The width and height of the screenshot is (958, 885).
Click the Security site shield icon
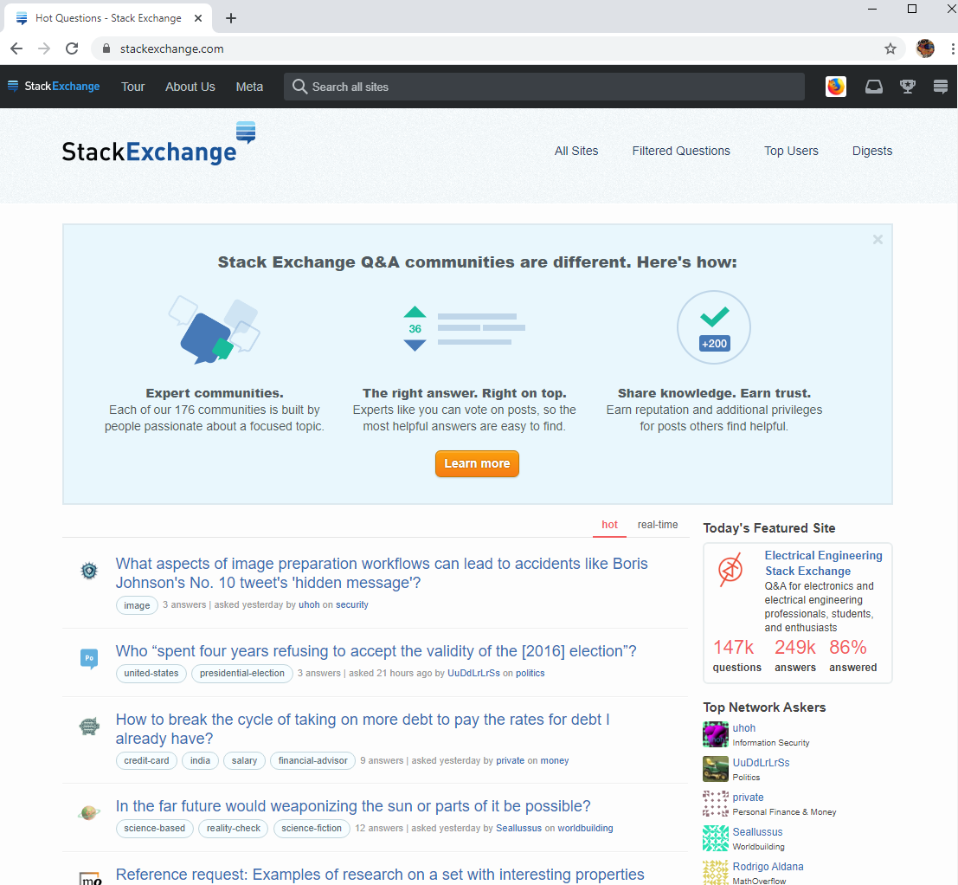(x=89, y=571)
